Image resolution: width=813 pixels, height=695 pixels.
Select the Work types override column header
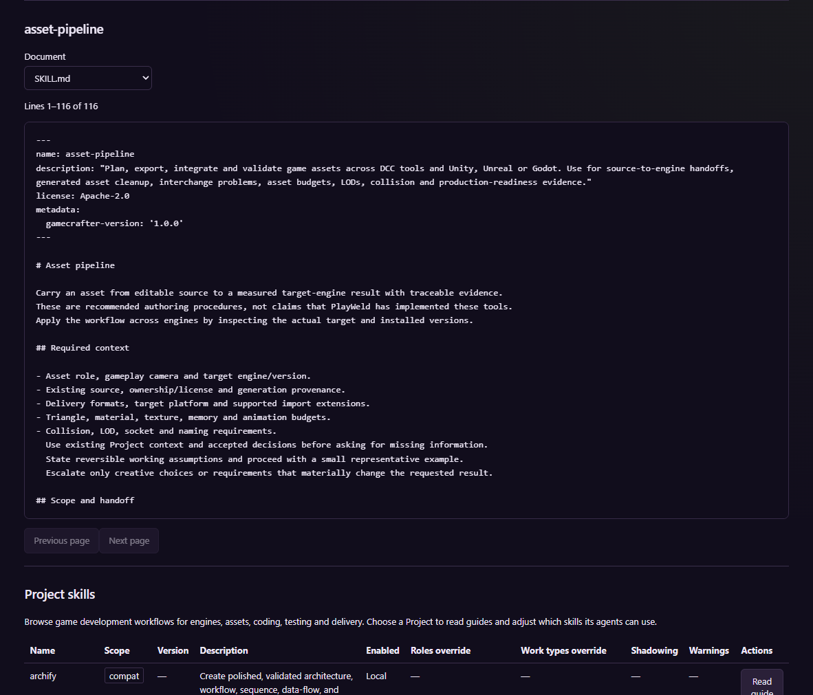click(x=563, y=650)
